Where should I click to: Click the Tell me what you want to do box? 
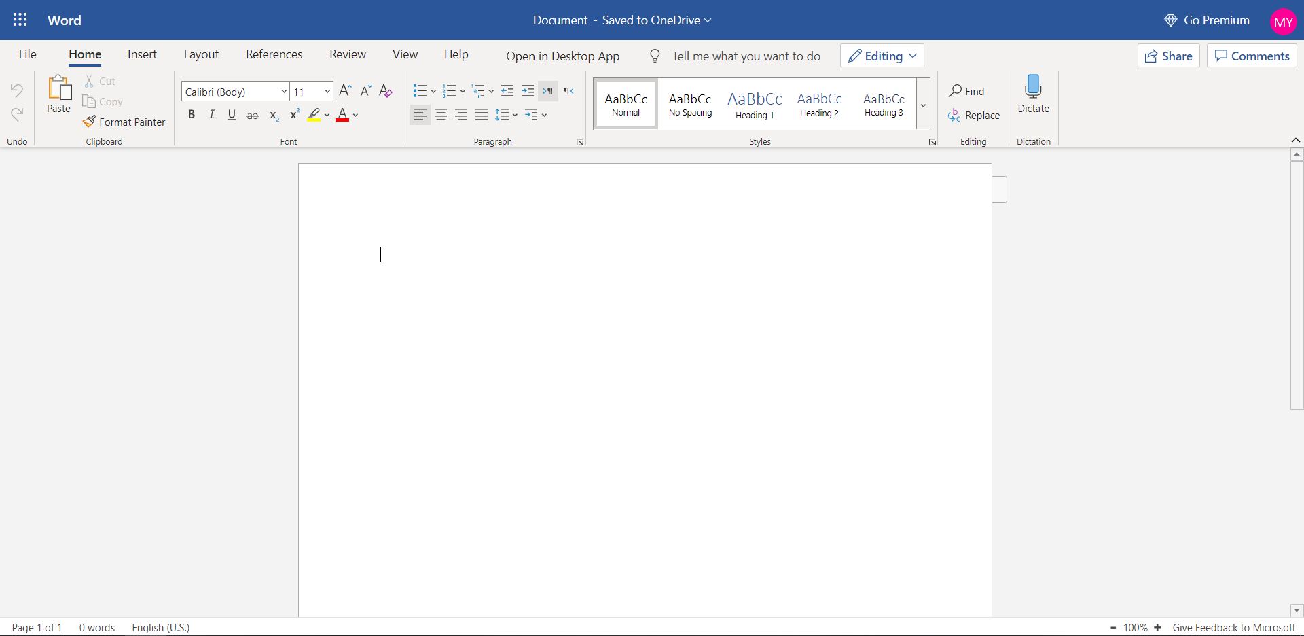(x=746, y=56)
